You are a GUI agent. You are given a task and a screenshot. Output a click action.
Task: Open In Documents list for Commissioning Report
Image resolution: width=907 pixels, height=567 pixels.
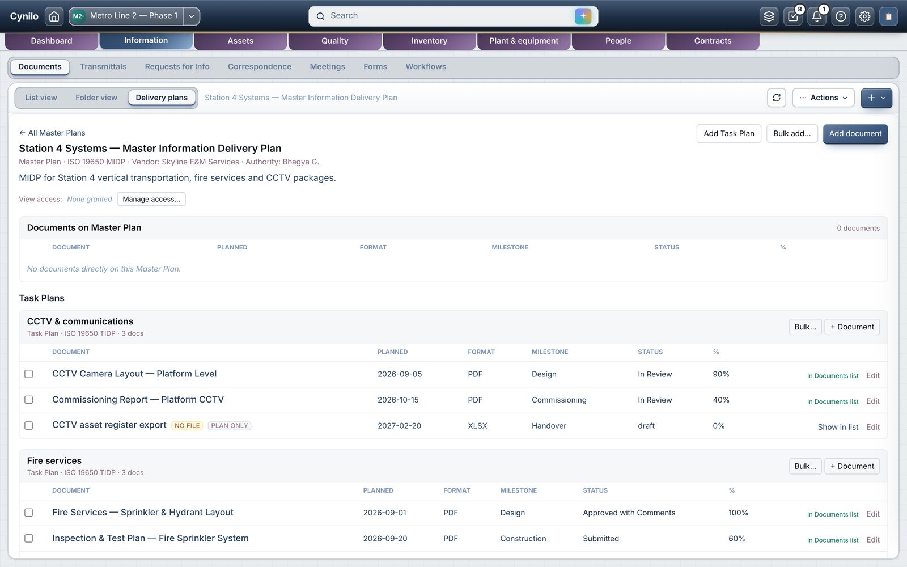coord(833,401)
